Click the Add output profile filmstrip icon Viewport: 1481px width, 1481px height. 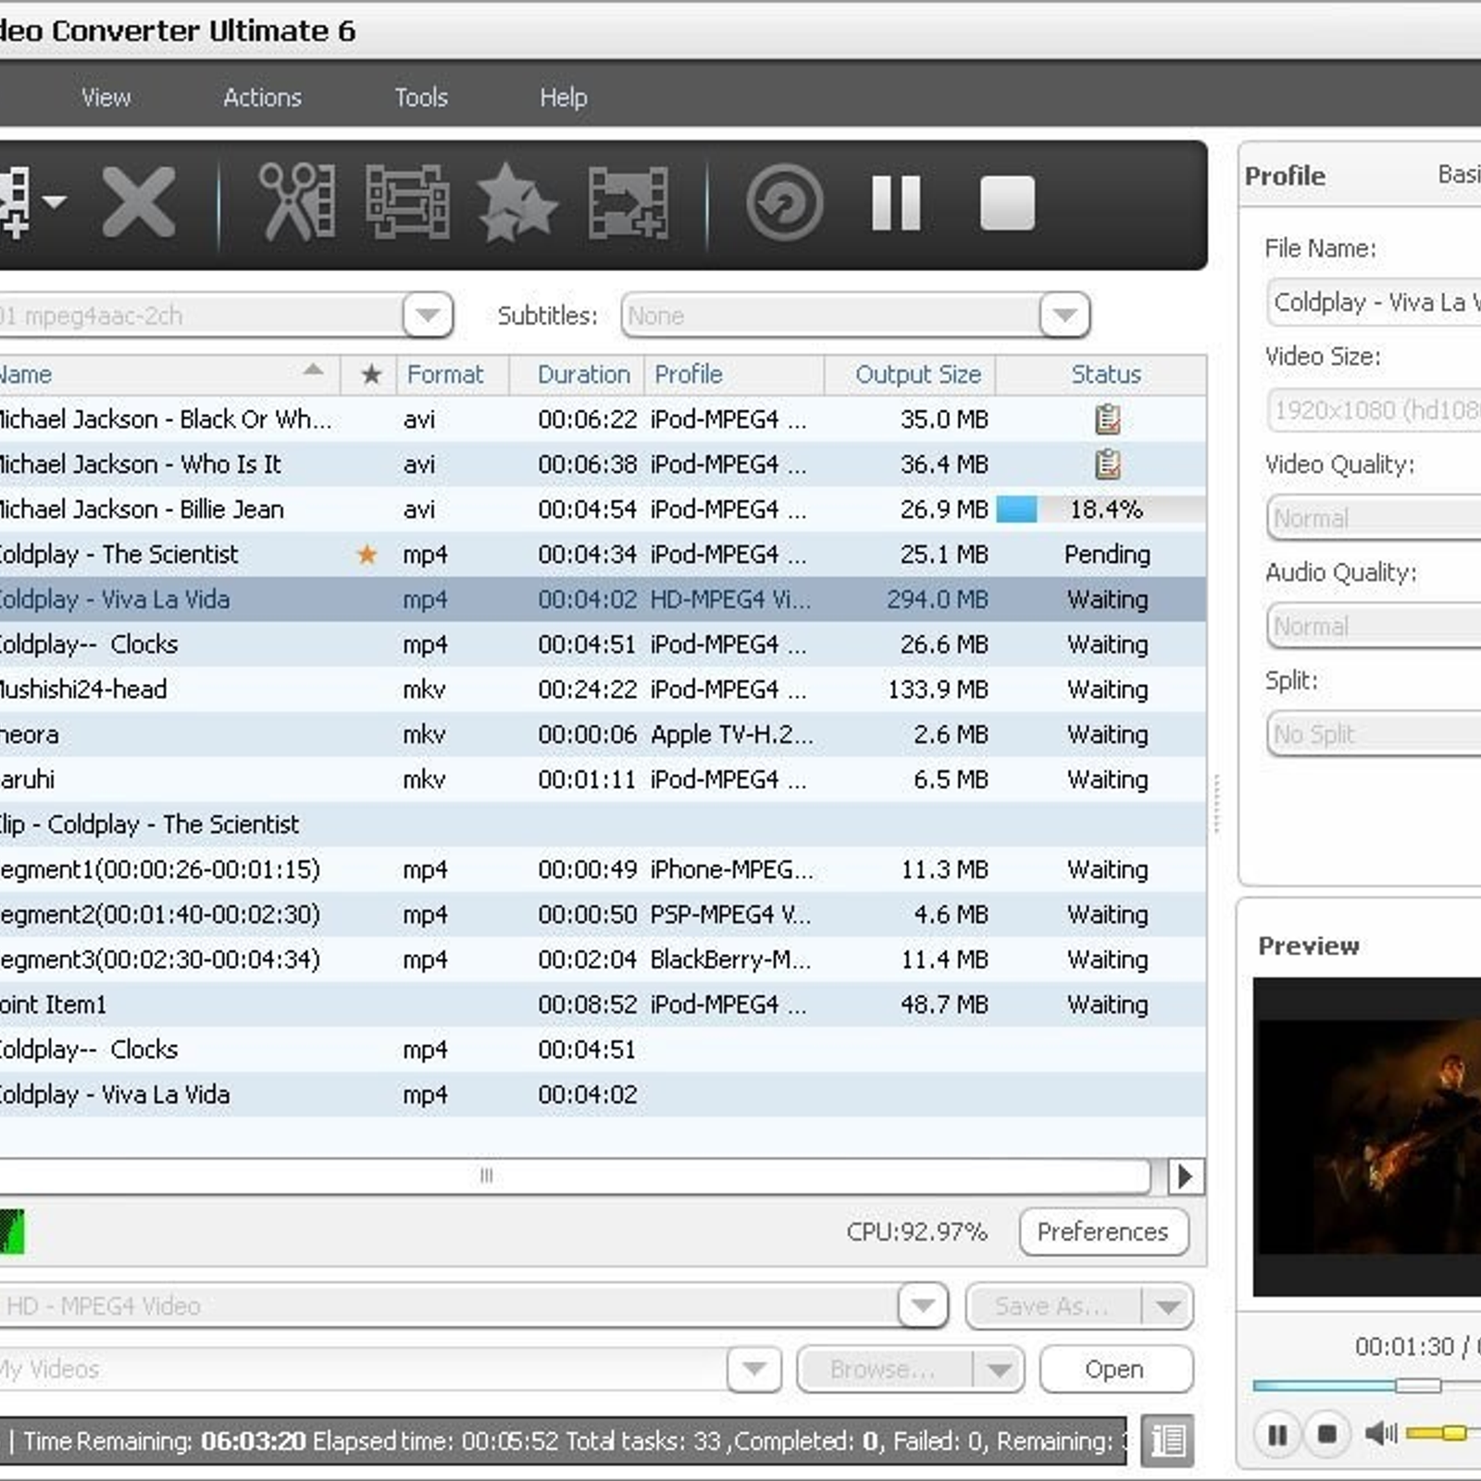click(628, 202)
